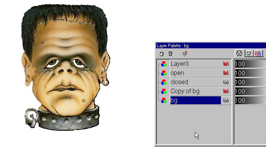This screenshot has width=266, height=159.
Task: Click the raster icon beside closed layer
Action: (x=164, y=82)
